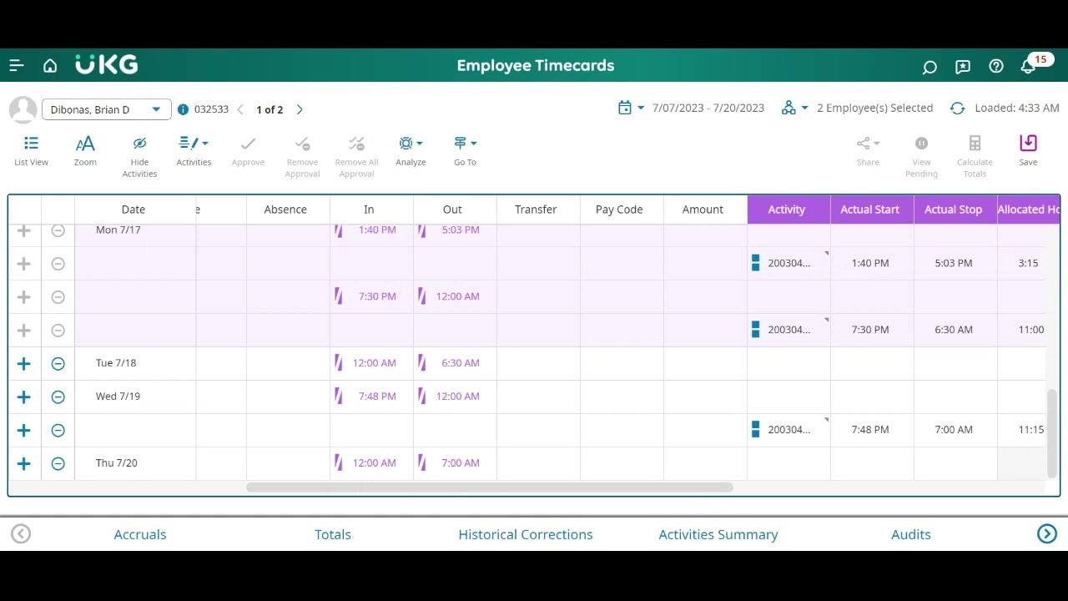
Task: Open the favorites star chat icon
Action: click(x=963, y=67)
